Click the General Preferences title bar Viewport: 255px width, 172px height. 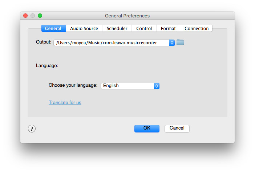[127, 16]
